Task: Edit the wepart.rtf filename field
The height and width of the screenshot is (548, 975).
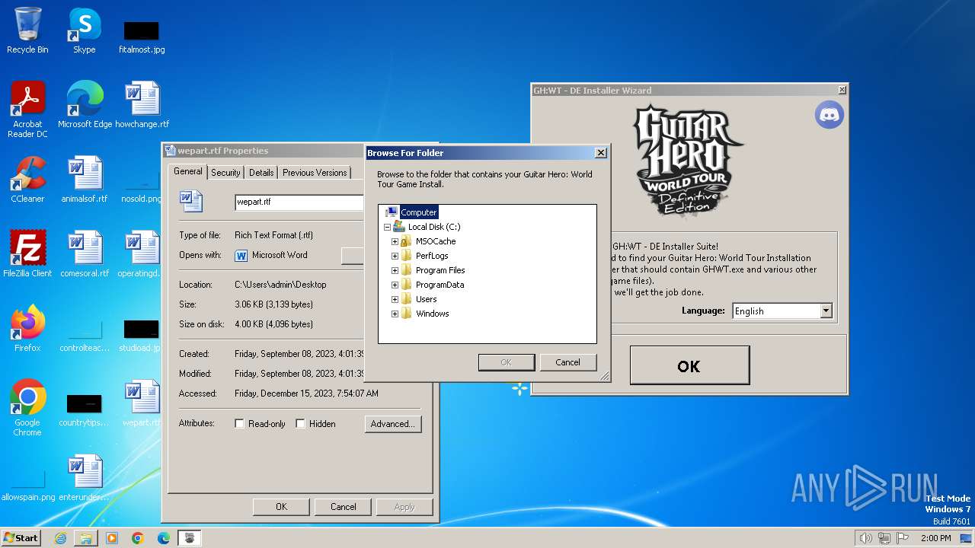Action: pyautogui.click(x=299, y=202)
